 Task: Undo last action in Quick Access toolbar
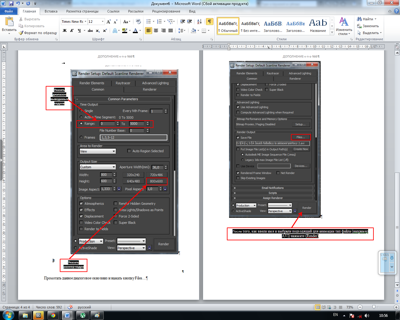(x=18, y=3)
